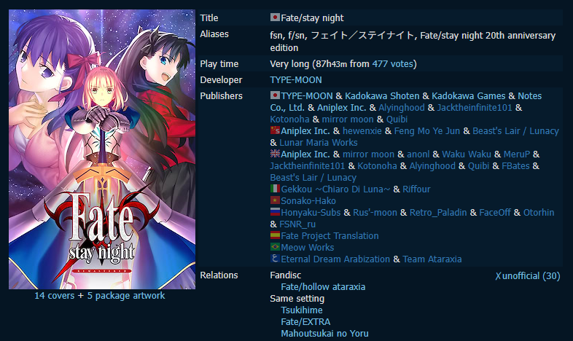This screenshot has height=341, width=573.
Task: Open the Mahoutsukai no Yoru link
Action: point(324,334)
